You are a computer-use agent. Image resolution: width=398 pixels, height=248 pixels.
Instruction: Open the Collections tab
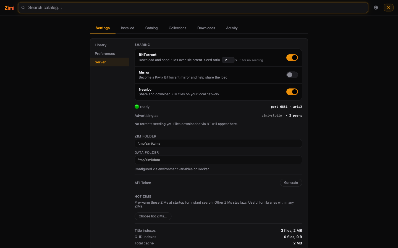177,28
